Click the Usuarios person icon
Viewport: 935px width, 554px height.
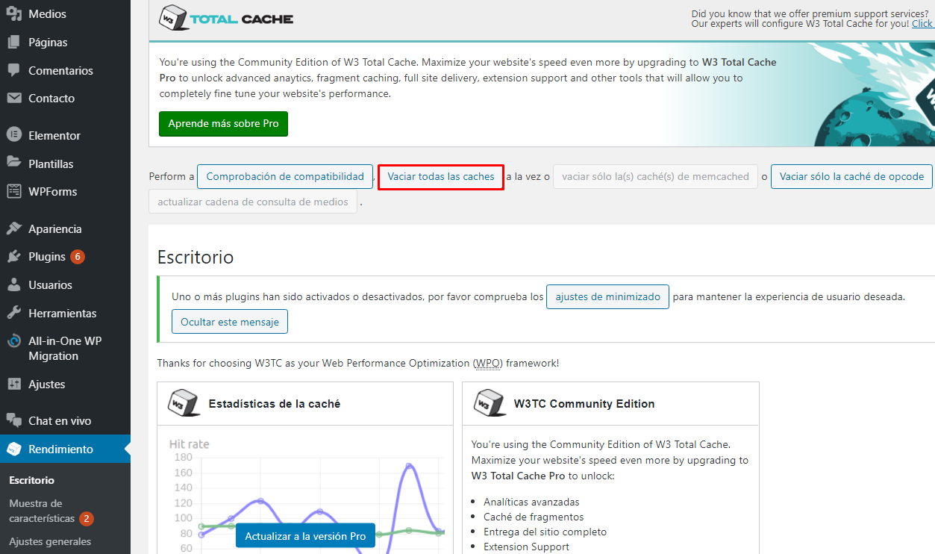point(13,284)
